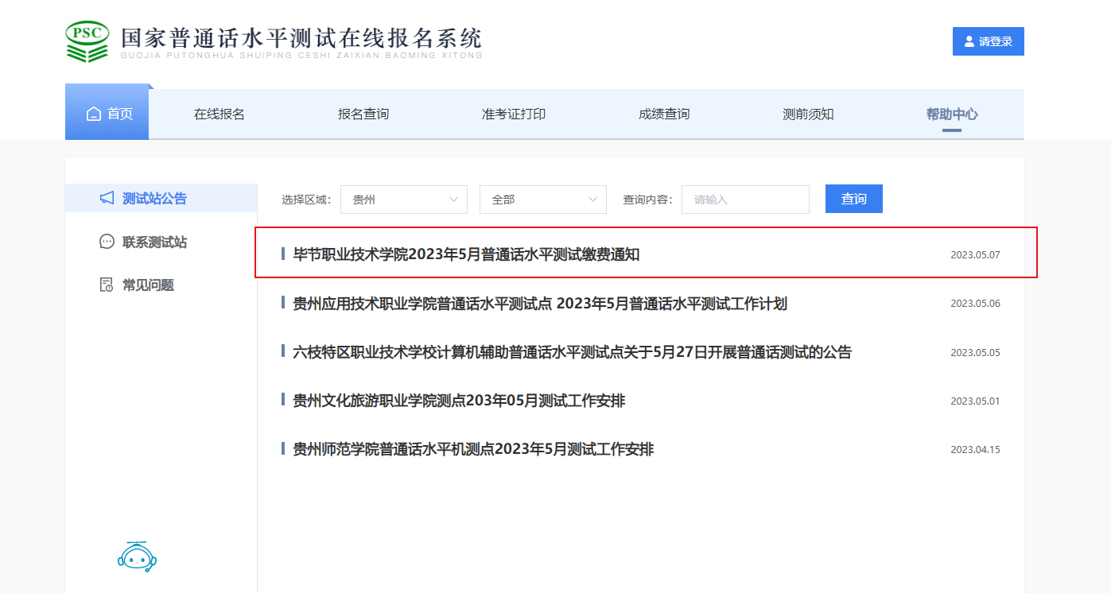The height and width of the screenshot is (593, 1111).
Task: Click the robot customer service icon
Action: pos(136,557)
